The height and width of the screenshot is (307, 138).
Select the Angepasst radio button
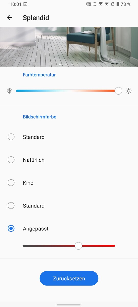pyautogui.click(x=11, y=228)
